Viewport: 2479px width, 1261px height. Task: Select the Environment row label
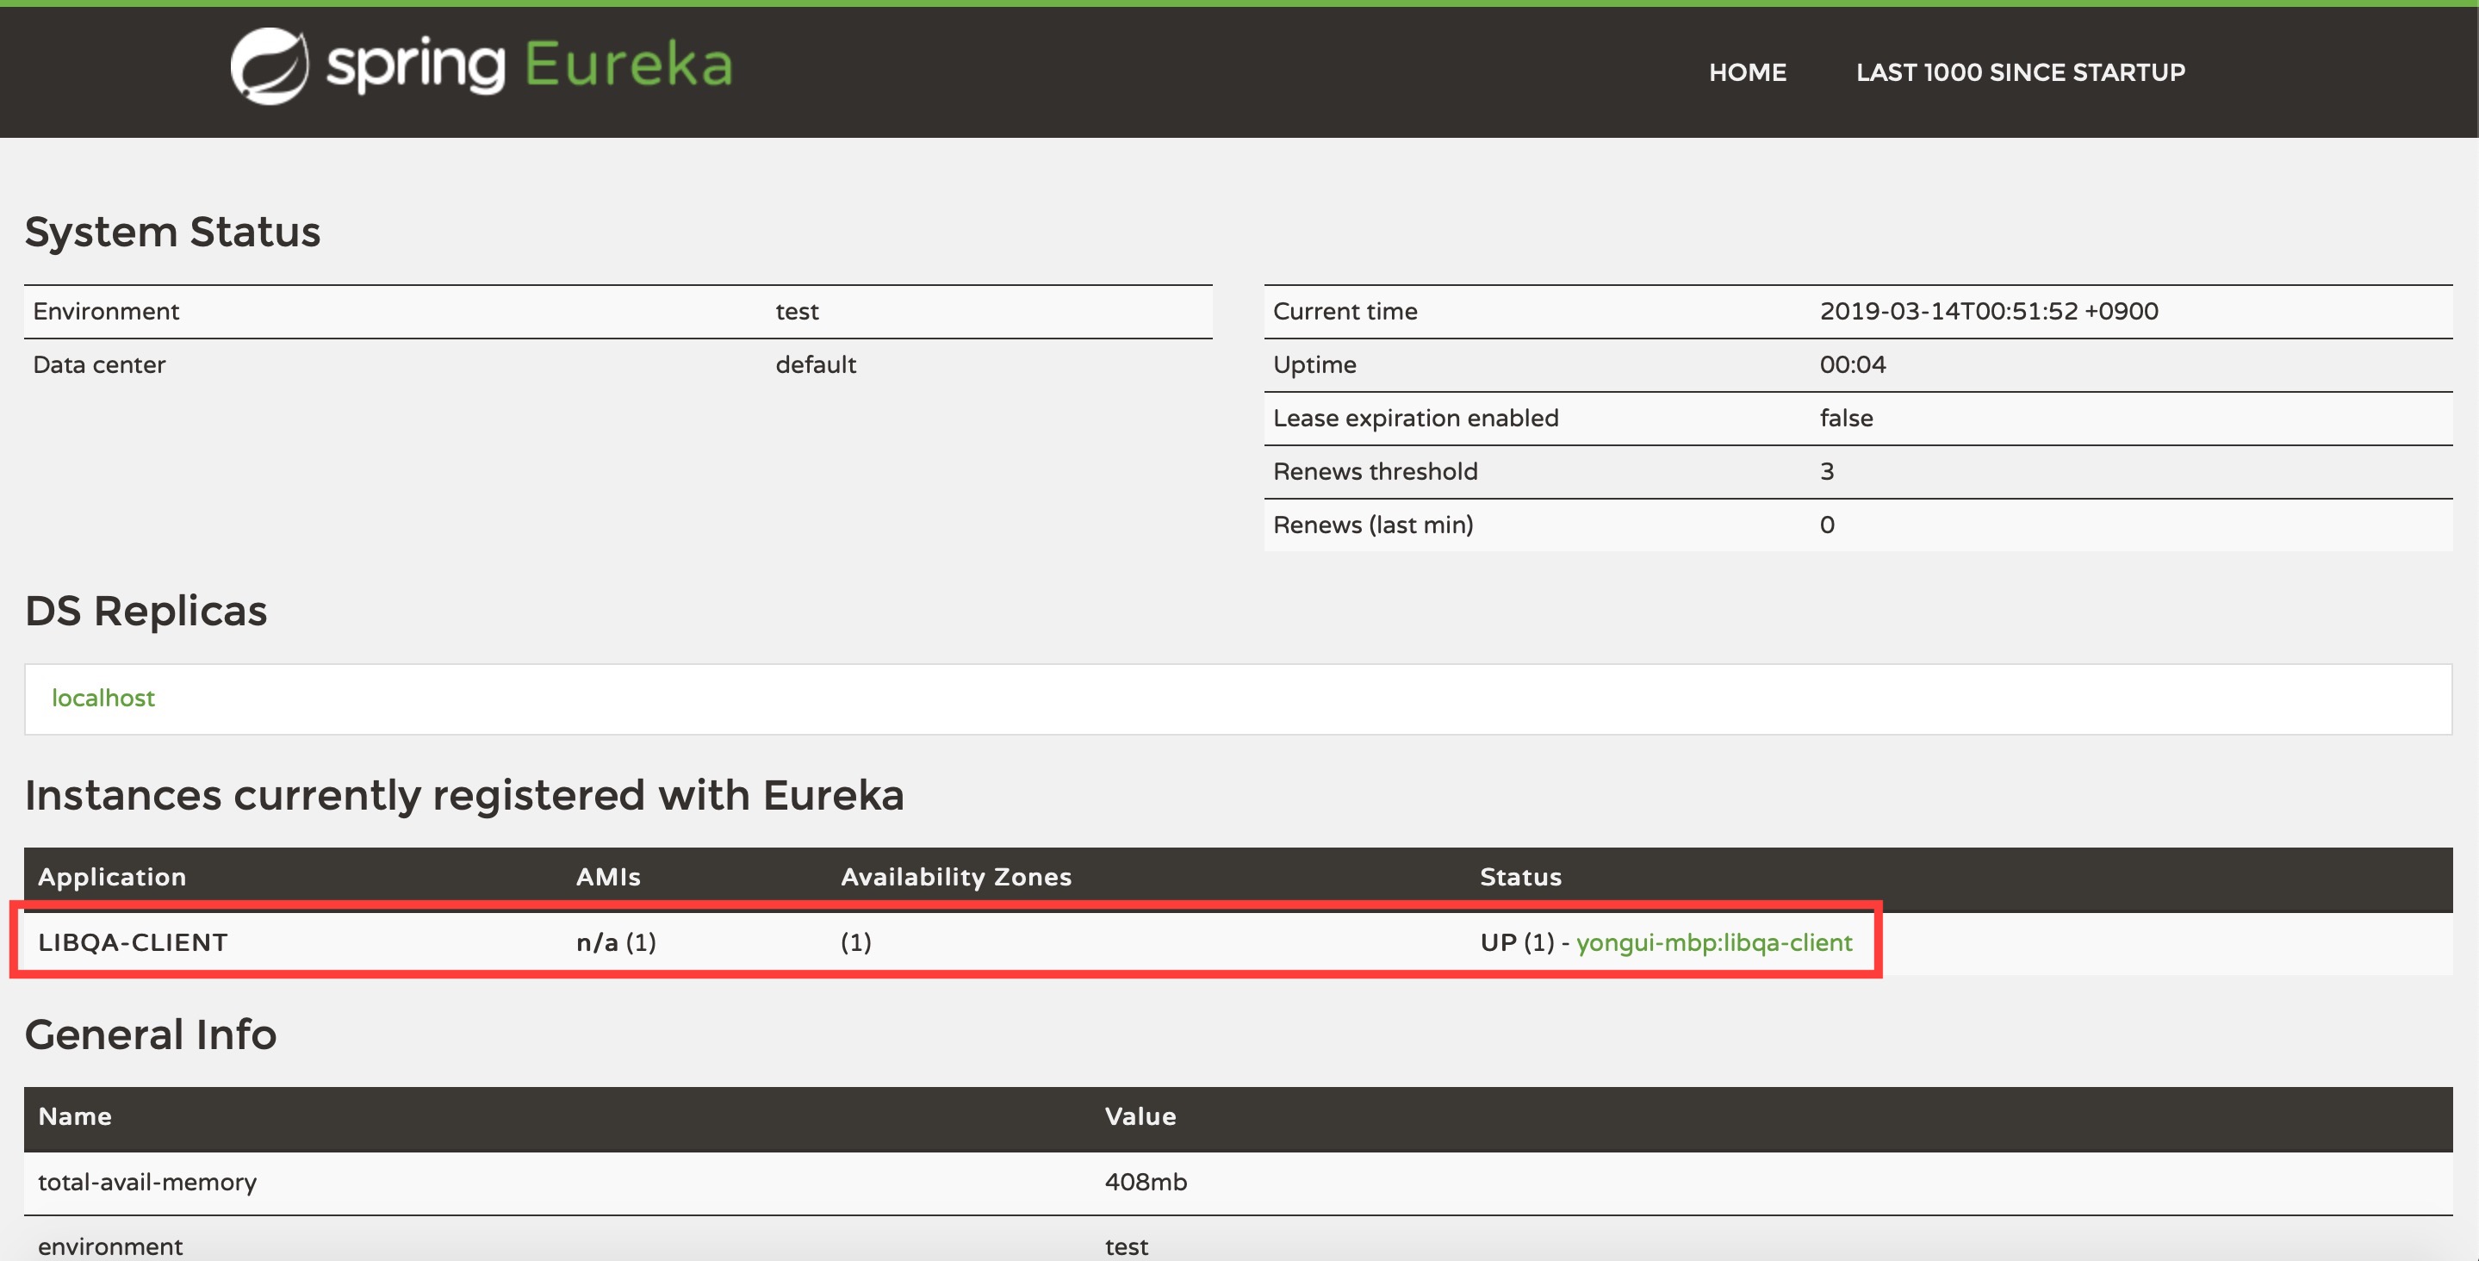(x=106, y=311)
